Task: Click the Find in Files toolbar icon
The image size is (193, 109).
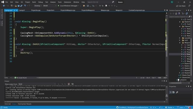Action: click(84, 6)
